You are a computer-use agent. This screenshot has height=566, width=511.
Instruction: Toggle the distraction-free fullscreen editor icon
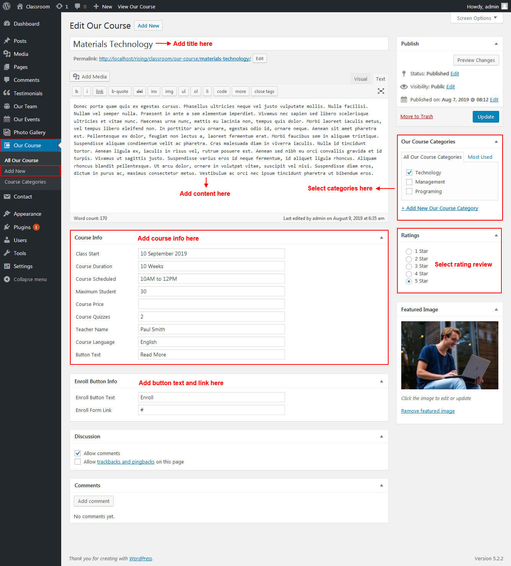point(381,91)
